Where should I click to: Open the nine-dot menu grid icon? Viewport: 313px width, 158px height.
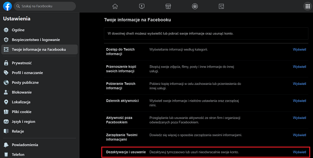point(308,6)
